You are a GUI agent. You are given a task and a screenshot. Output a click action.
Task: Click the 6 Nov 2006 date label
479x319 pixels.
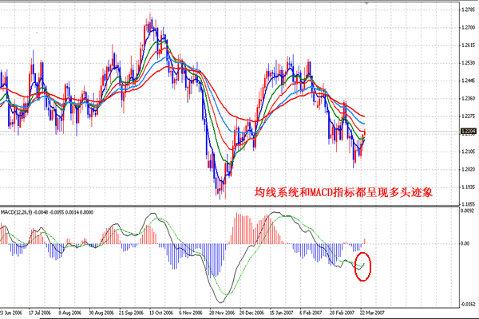coord(191,313)
